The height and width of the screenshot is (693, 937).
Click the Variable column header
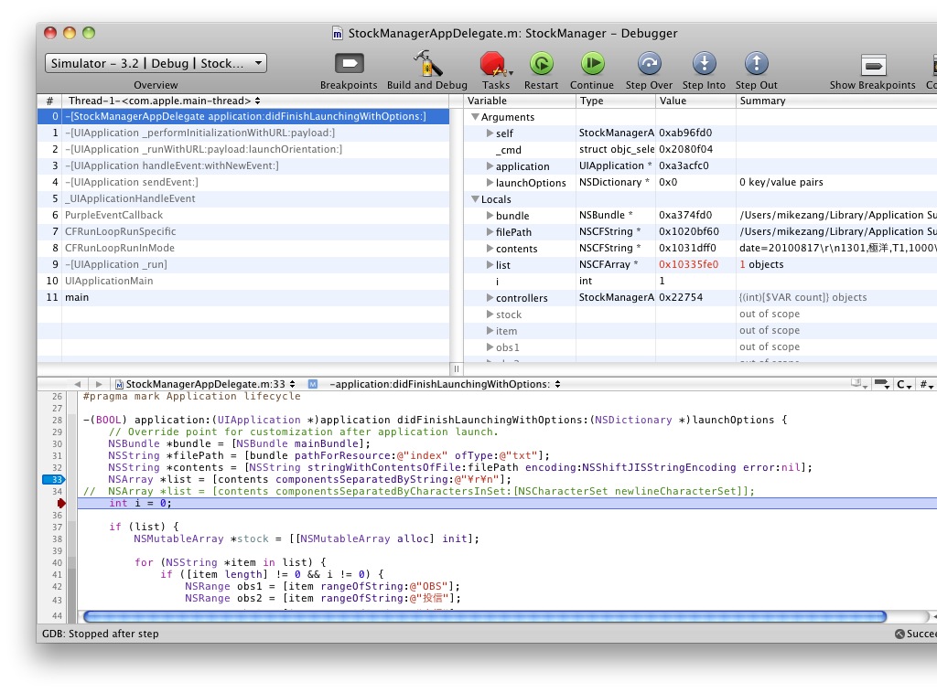click(x=520, y=101)
